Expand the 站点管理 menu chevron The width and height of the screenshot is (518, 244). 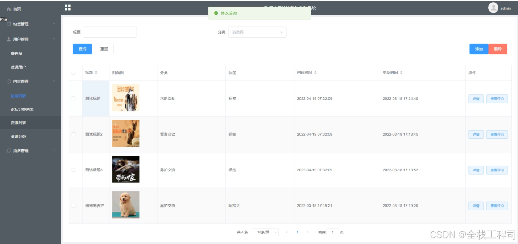(x=54, y=24)
